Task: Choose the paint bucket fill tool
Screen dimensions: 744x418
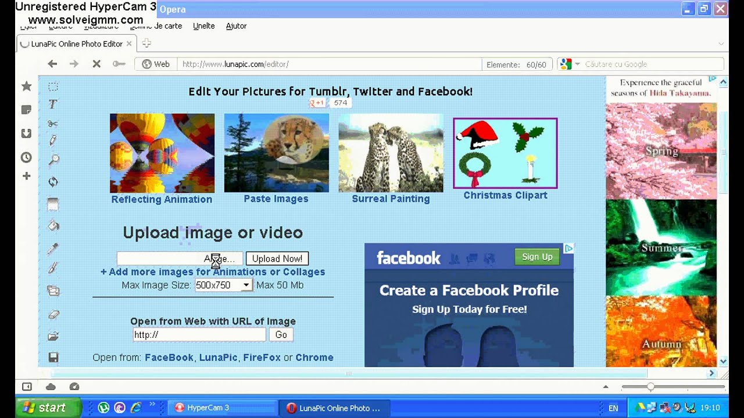Action: click(53, 226)
